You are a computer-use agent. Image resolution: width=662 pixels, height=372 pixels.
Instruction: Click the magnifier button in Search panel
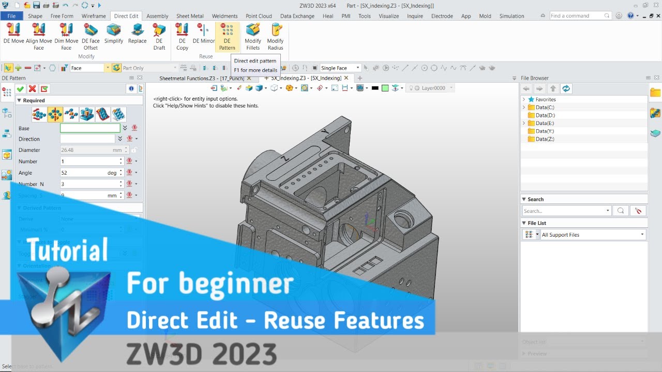tap(620, 211)
